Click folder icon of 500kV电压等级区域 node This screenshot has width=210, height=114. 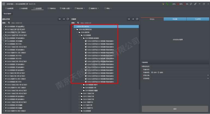77,29
